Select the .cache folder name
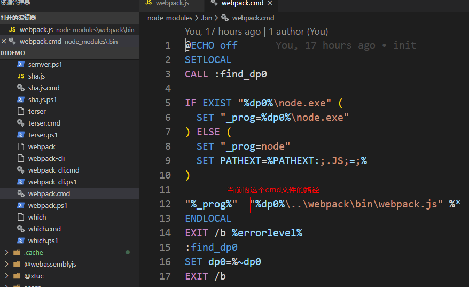The height and width of the screenshot is (287, 469). point(34,253)
